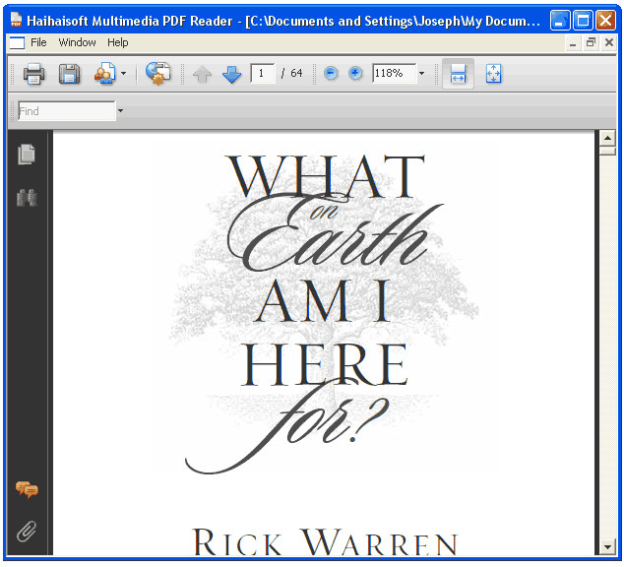Click the Rick Warren author text
This screenshot has width=624, height=567.
325,542
